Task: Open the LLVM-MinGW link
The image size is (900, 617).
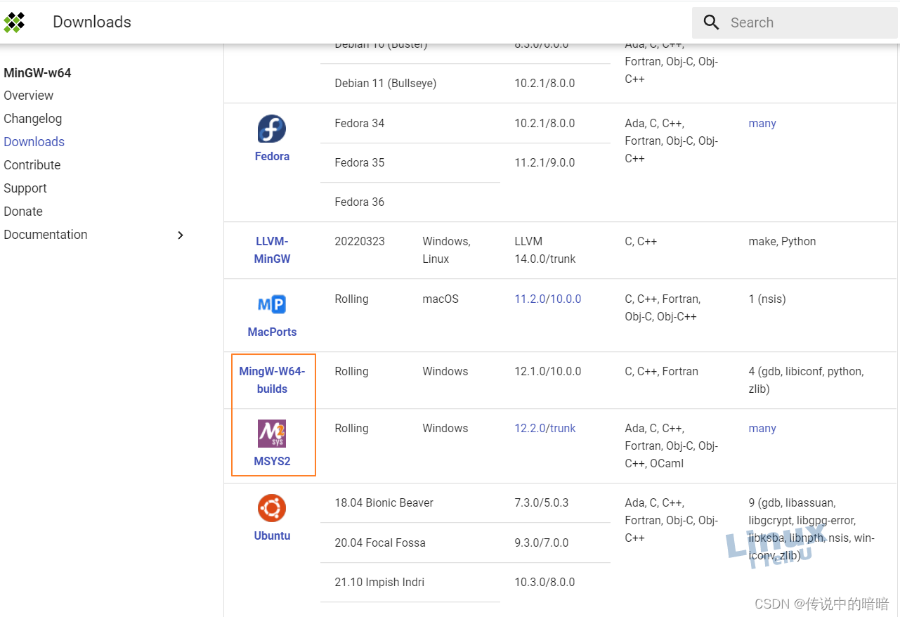Action: pyautogui.click(x=272, y=250)
